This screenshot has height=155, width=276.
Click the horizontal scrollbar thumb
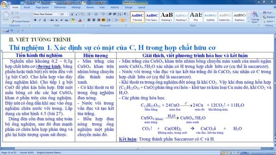pyautogui.click(x=138, y=149)
